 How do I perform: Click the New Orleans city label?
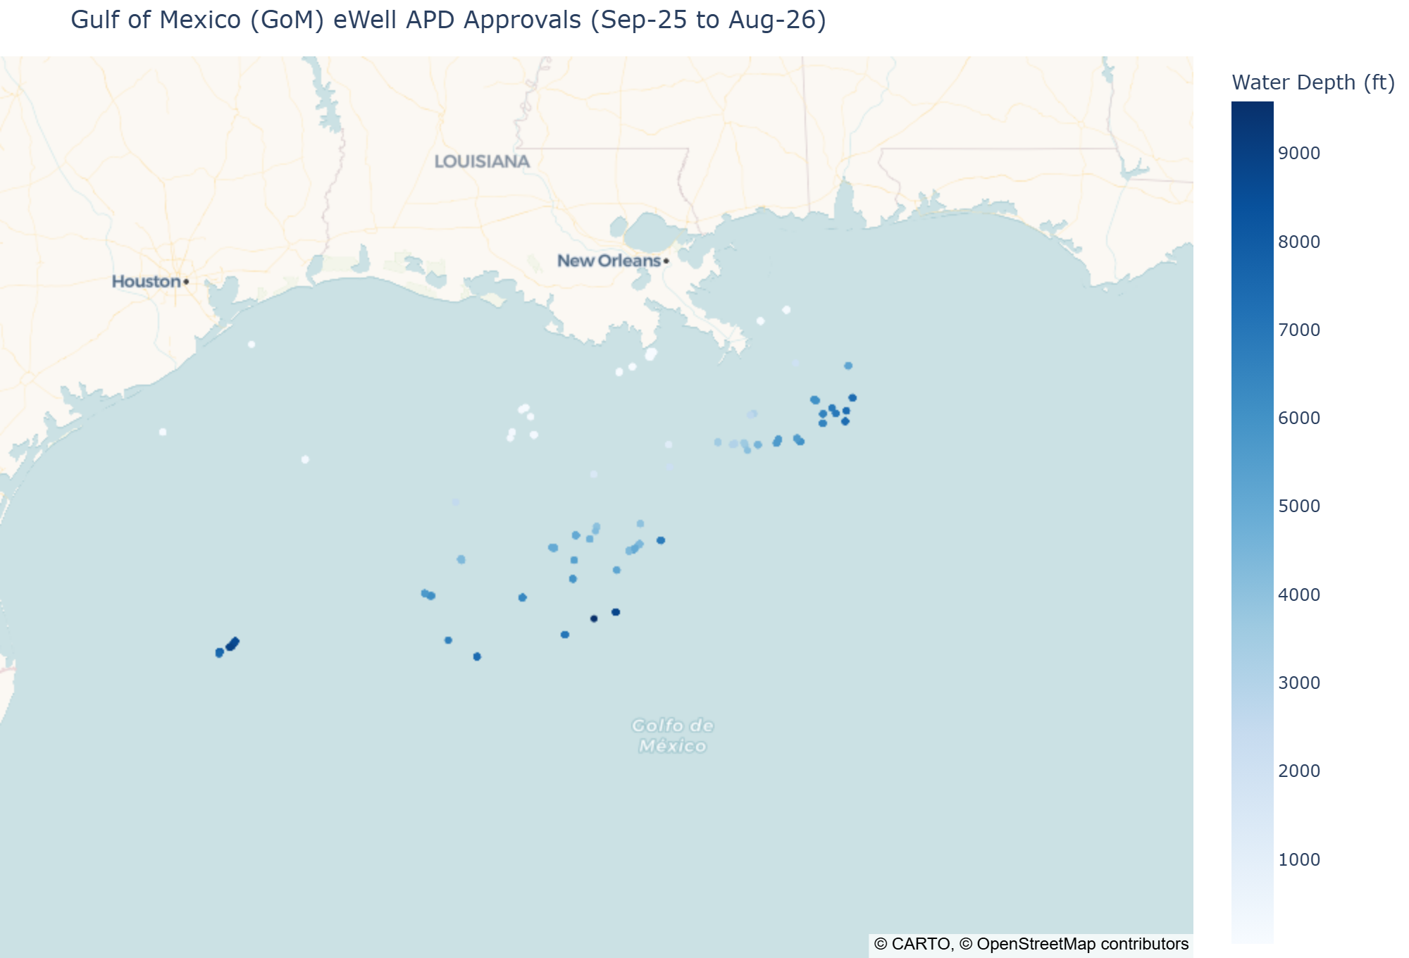click(x=609, y=261)
